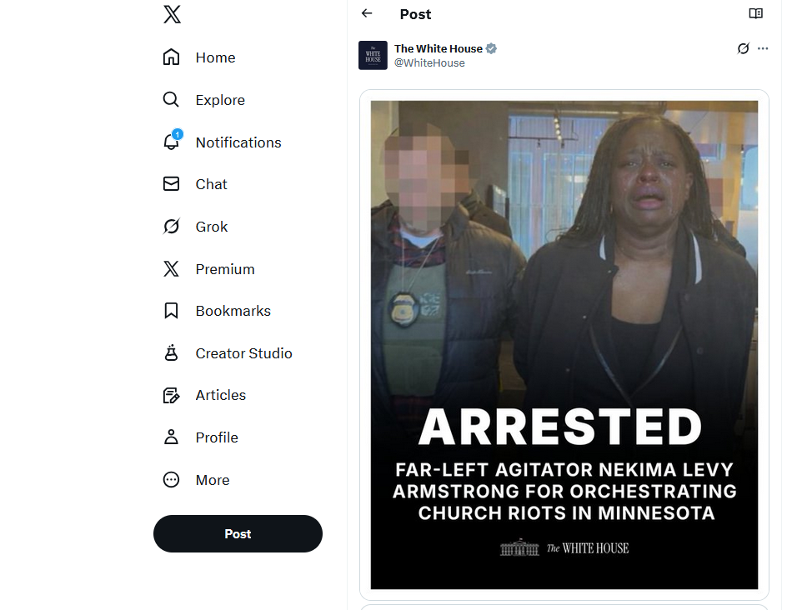Open The White House profile name link
This screenshot has width=802, height=610.
(x=439, y=48)
